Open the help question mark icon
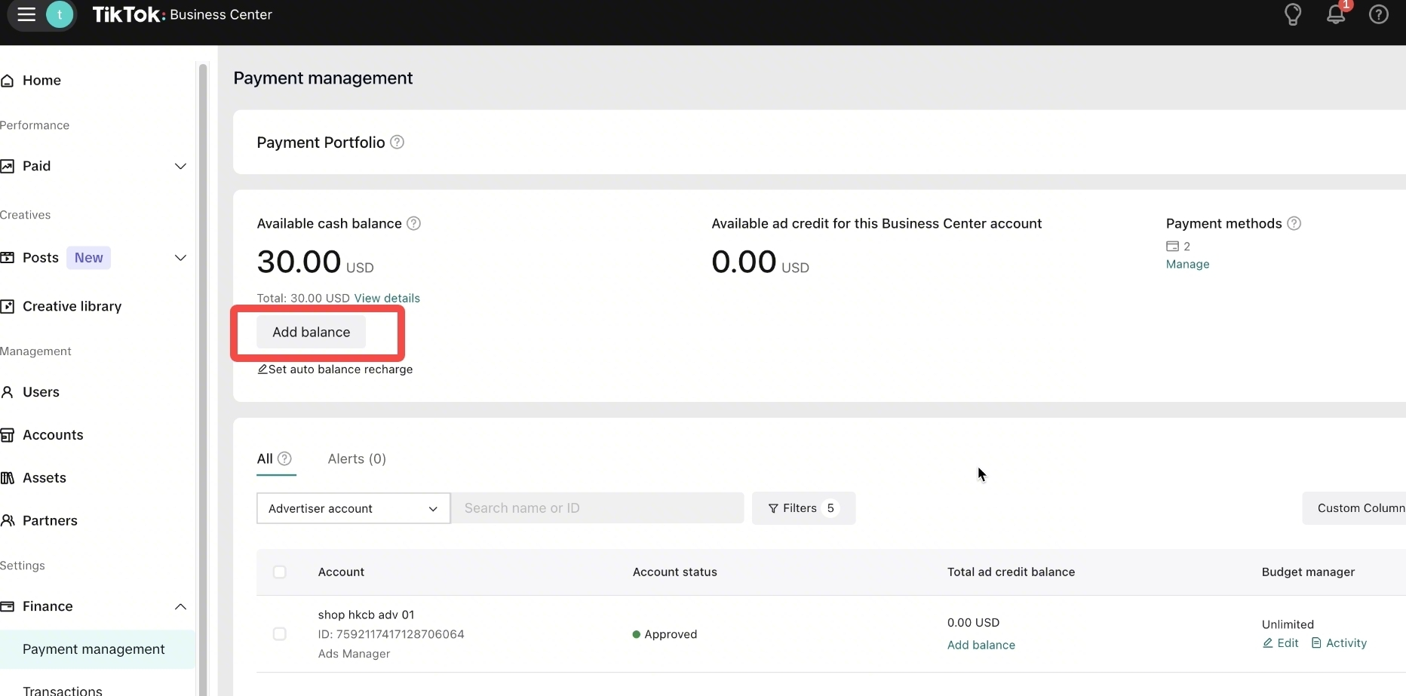Screen dimensions: 1406x696 click(x=1378, y=14)
